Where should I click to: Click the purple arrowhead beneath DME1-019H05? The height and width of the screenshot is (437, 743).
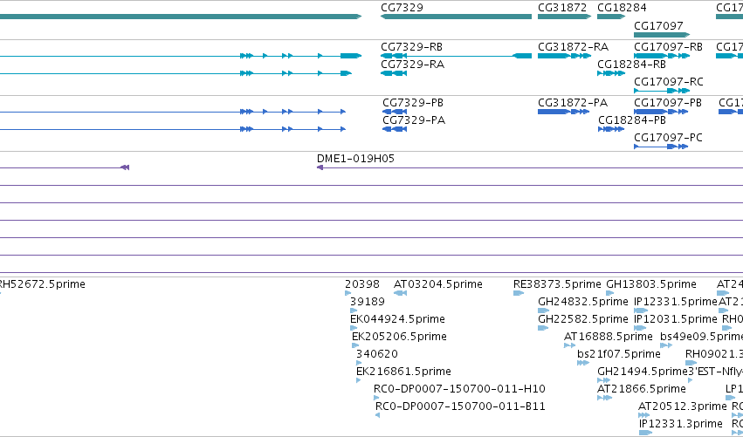coord(320,167)
